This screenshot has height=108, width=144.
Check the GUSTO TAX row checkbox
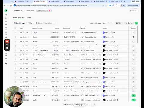tap(16, 32)
